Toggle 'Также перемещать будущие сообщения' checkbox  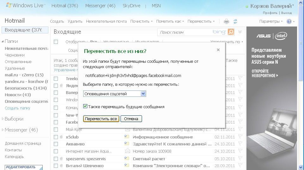click(x=85, y=106)
